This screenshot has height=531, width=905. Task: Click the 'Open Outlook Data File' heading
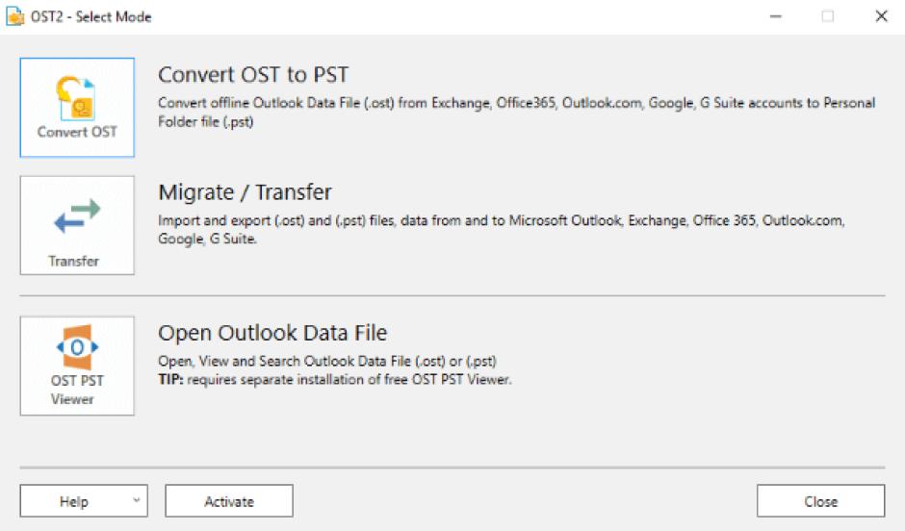click(x=272, y=333)
